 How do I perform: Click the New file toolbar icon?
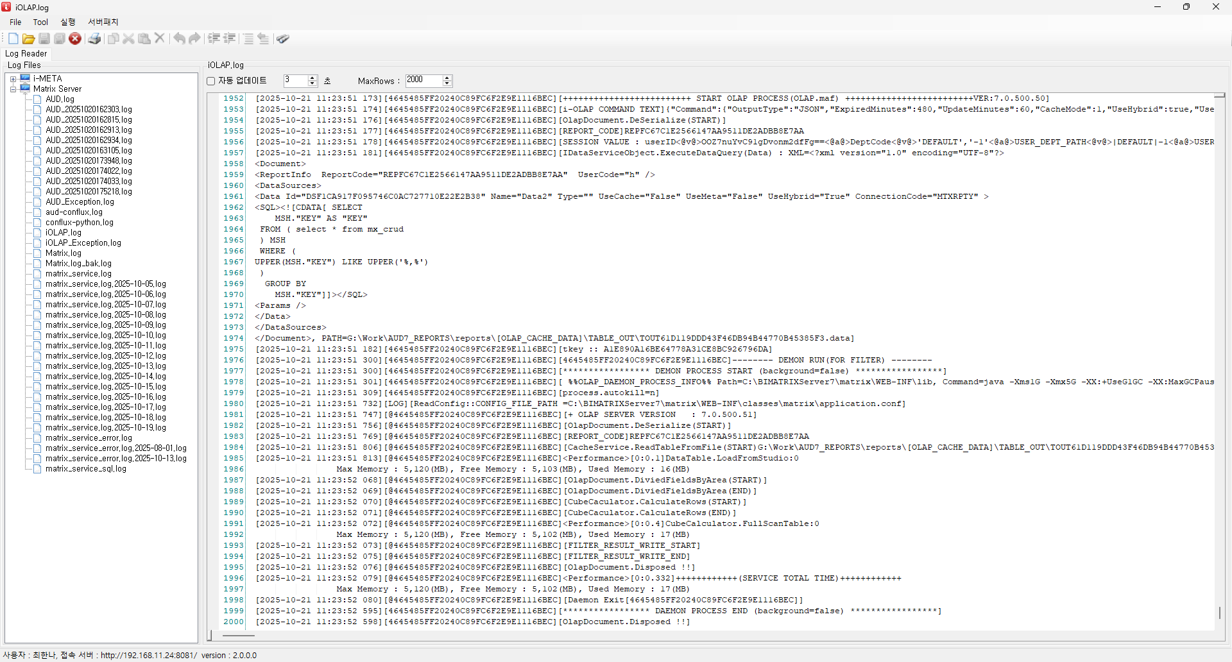[13, 38]
